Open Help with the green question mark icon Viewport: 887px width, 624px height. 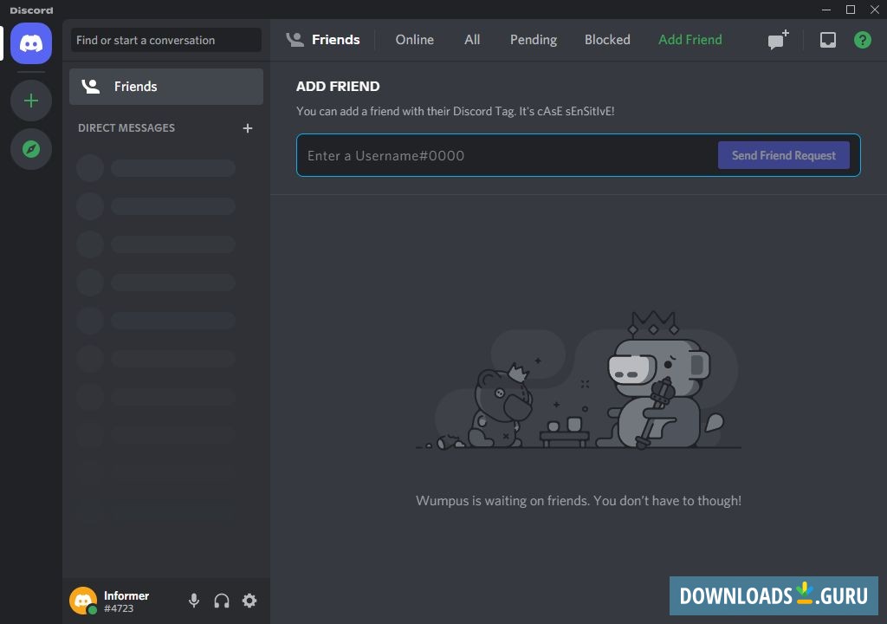862,39
